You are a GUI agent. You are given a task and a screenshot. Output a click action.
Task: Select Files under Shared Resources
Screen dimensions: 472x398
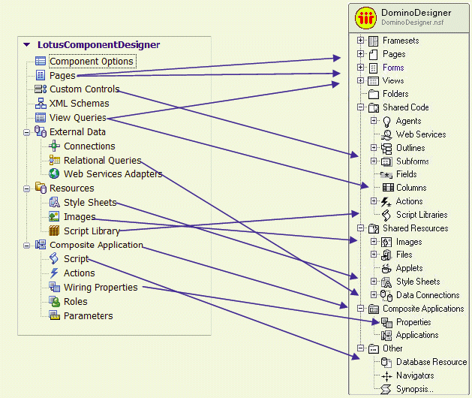(404, 255)
